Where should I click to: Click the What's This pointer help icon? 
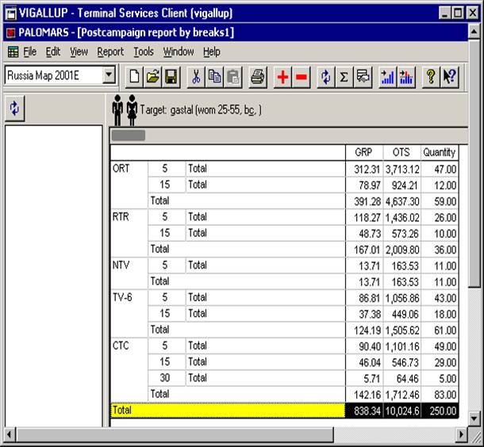tap(449, 76)
